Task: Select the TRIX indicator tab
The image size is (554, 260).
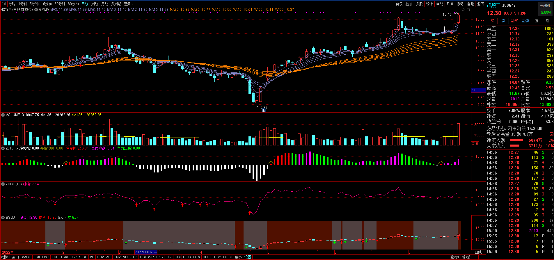Action: tap(64, 257)
